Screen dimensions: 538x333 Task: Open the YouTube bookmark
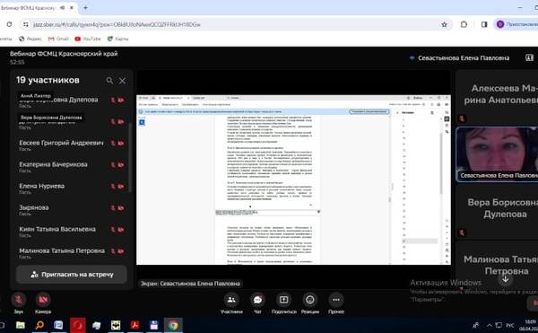coord(88,39)
